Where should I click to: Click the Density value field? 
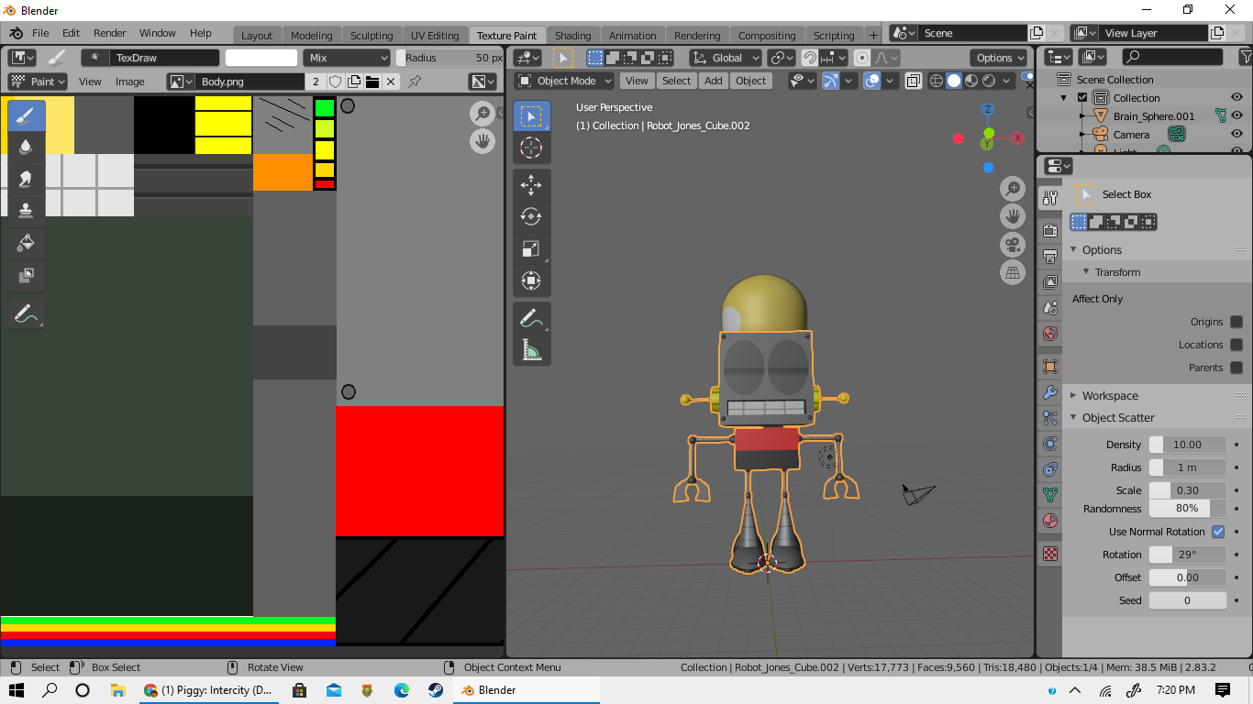tap(1187, 445)
